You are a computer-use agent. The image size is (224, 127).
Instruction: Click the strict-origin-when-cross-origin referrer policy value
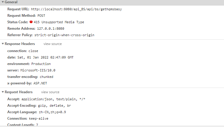coord(64,35)
